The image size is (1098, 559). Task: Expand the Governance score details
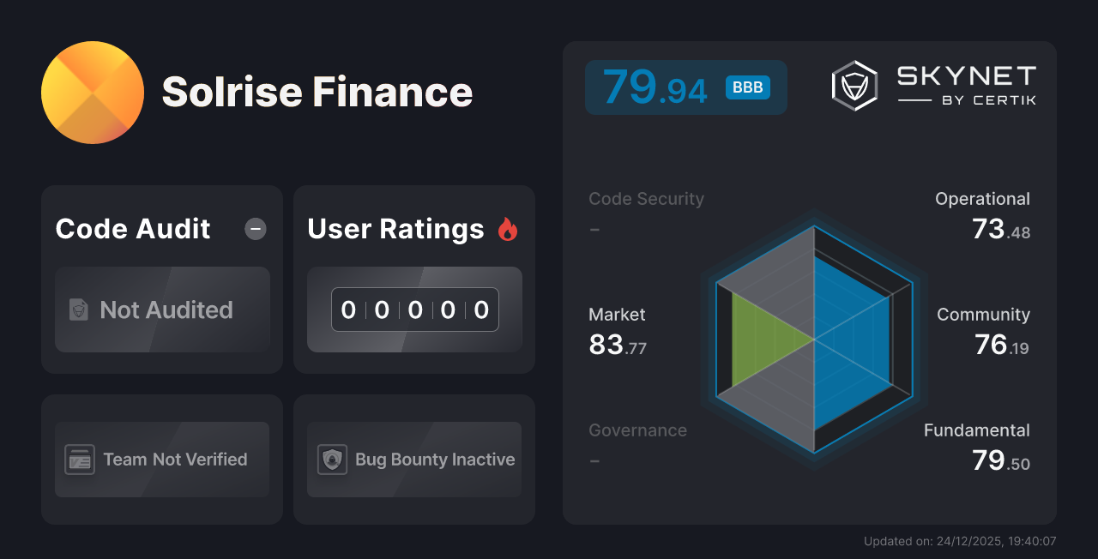[x=637, y=430]
